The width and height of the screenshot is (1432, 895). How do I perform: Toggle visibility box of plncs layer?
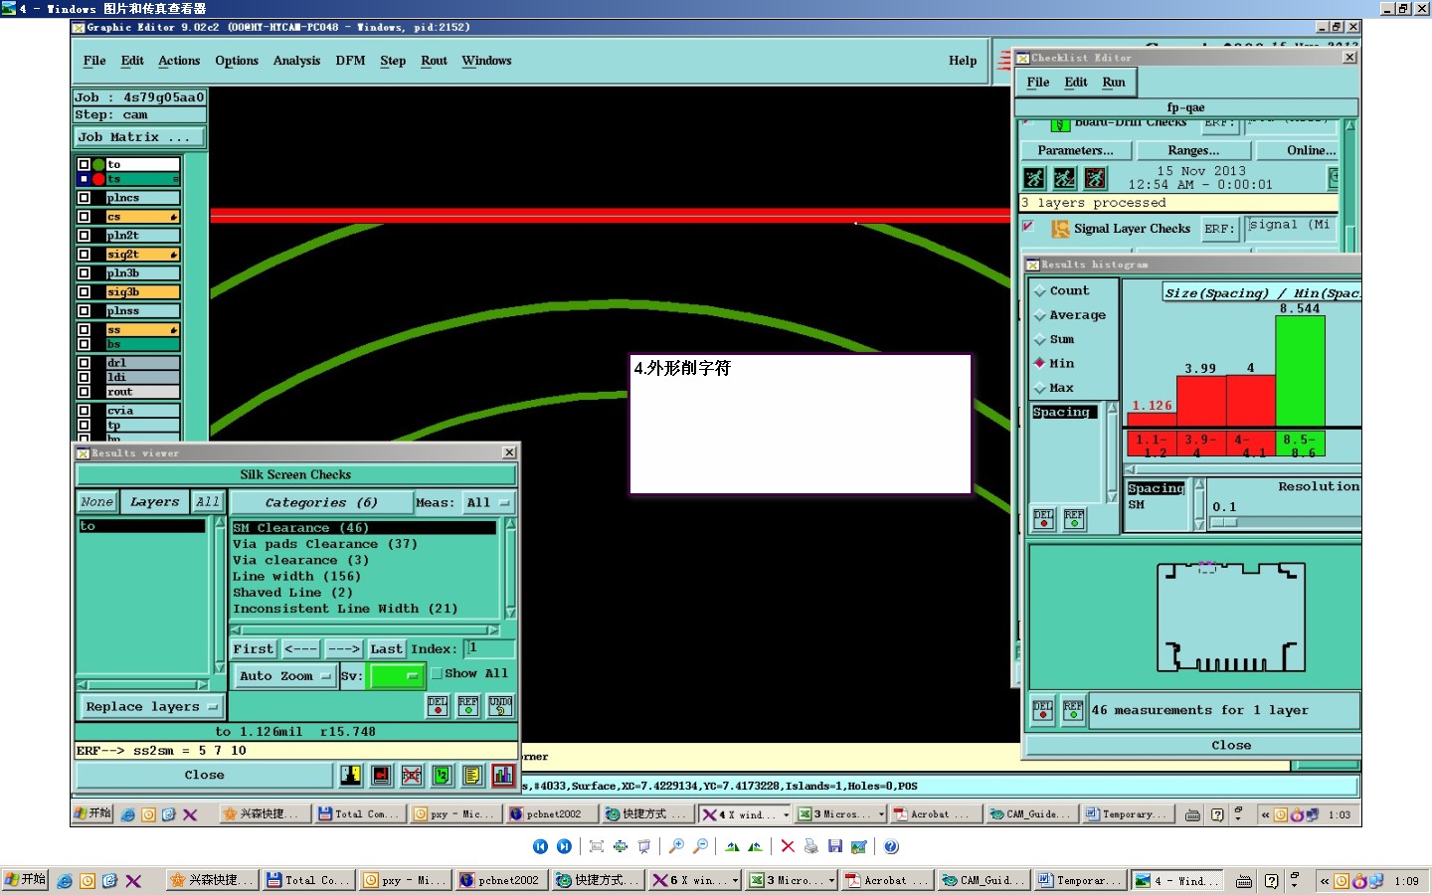pyautogui.click(x=85, y=198)
